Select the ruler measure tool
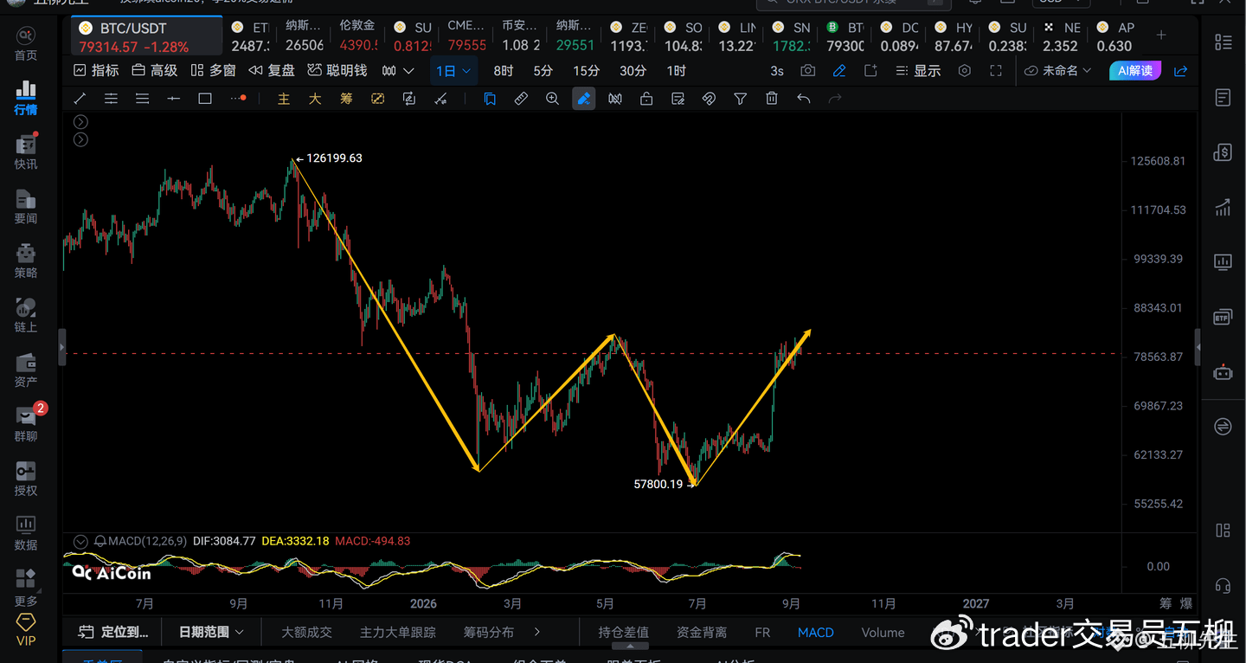The image size is (1246, 663). coord(521,99)
